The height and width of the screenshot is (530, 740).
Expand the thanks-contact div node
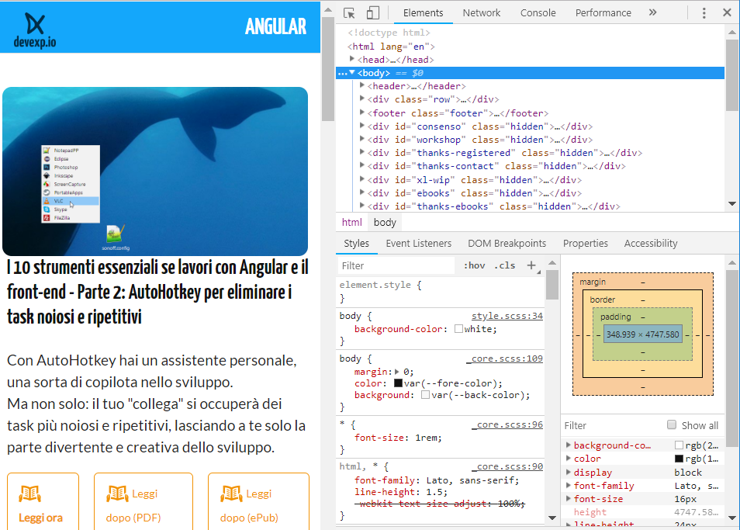362,165
